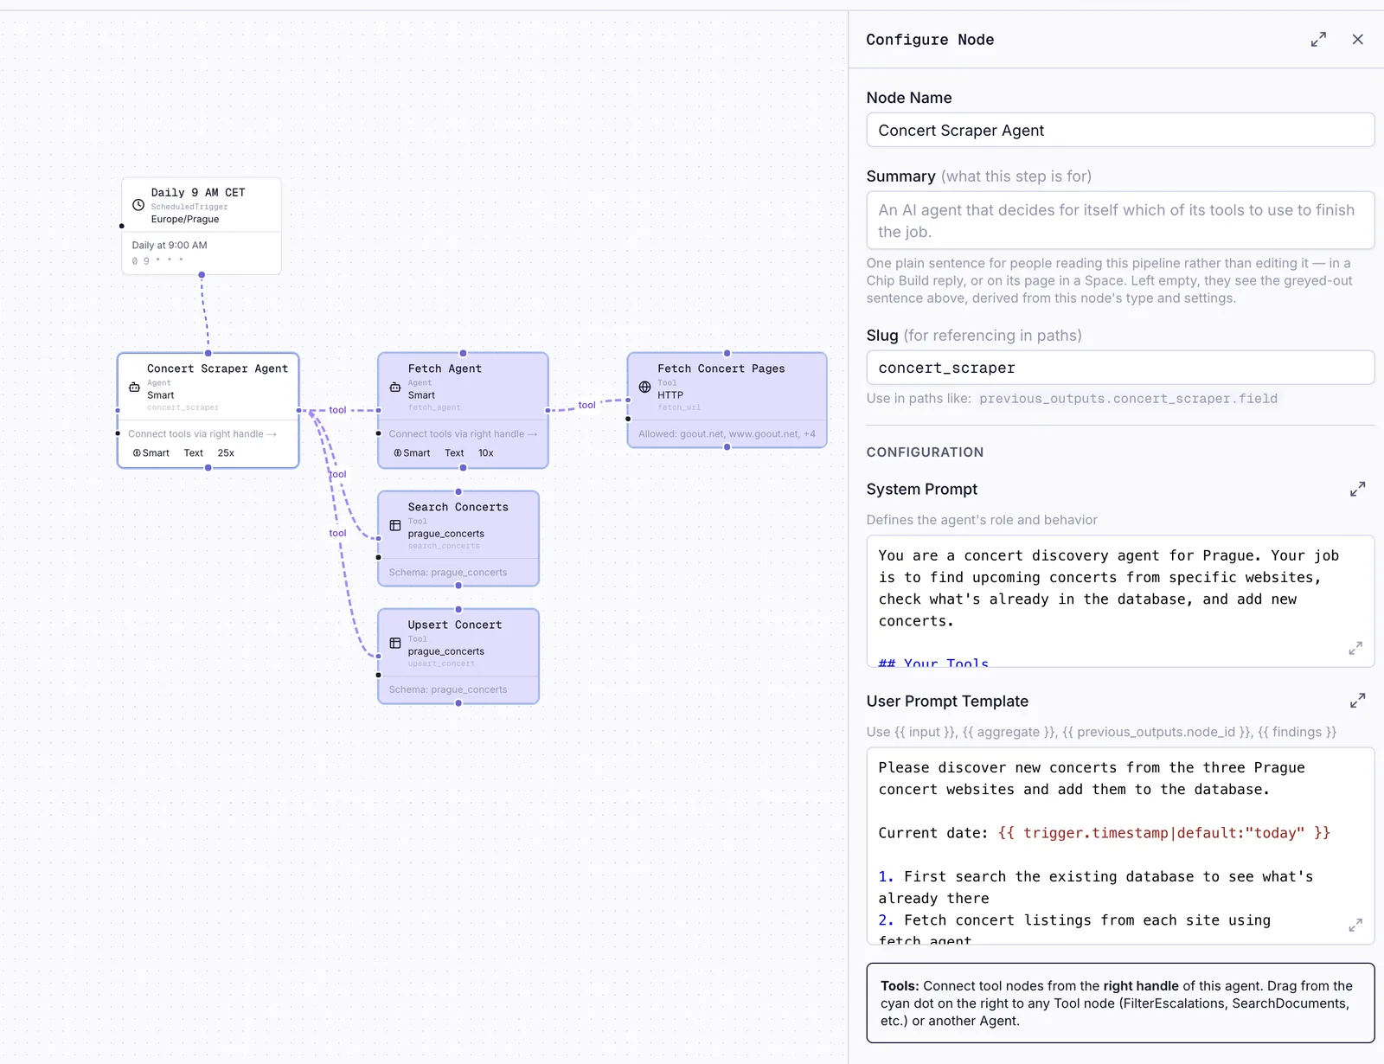Image resolution: width=1384 pixels, height=1064 pixels.
Task: Click 'Schema: prague_concerts' on Search Concerts node
Action: [448, 573]
